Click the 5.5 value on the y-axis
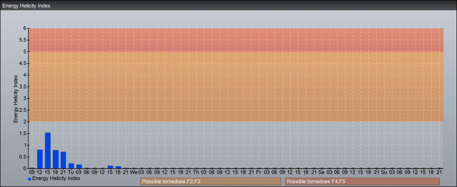Viewport: 457px width, 187px height. click(x=23, y=40)
